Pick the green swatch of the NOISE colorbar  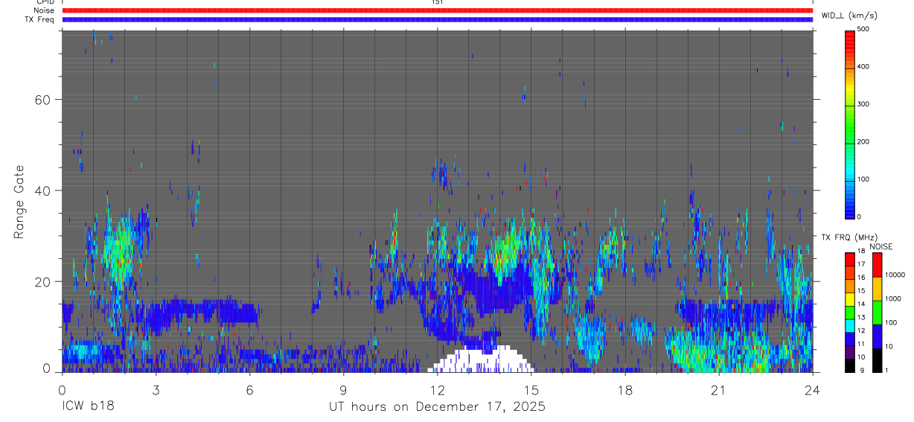877,313
